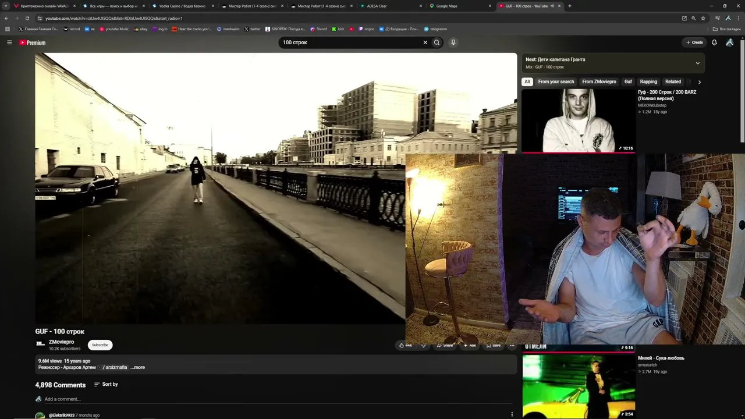
Task: Switch to the Криптоказино онлайн VAVADA tab
Action: (x=44, y=6)
